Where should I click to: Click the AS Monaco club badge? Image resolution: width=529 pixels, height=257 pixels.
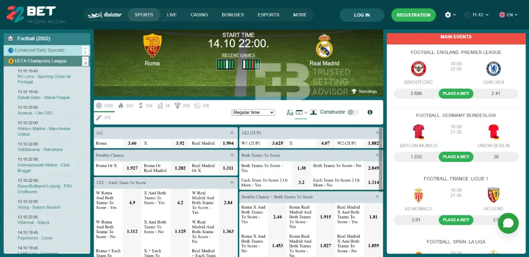[419, 195]
